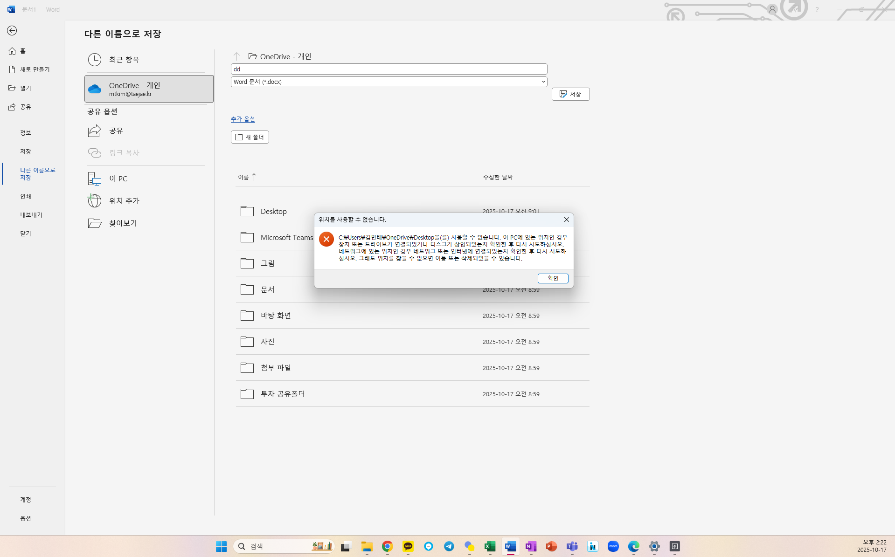Open the Desktop folder
The width and height of the screenshot is (895, 557).
click(273, 212)
